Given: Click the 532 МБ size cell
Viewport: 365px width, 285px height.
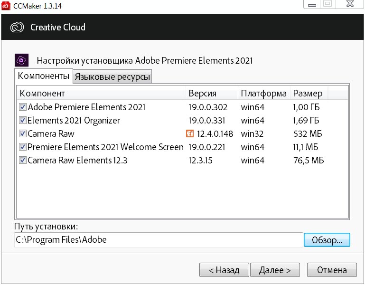Looking at the screenshot, I should pyautogui.click(x=308, y=134).
